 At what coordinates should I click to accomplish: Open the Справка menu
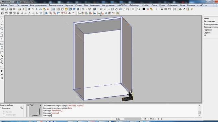tap(191, 5)
